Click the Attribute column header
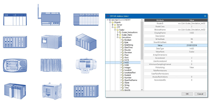The height and width of the screenshot is (106, 212). pos(160,20)
